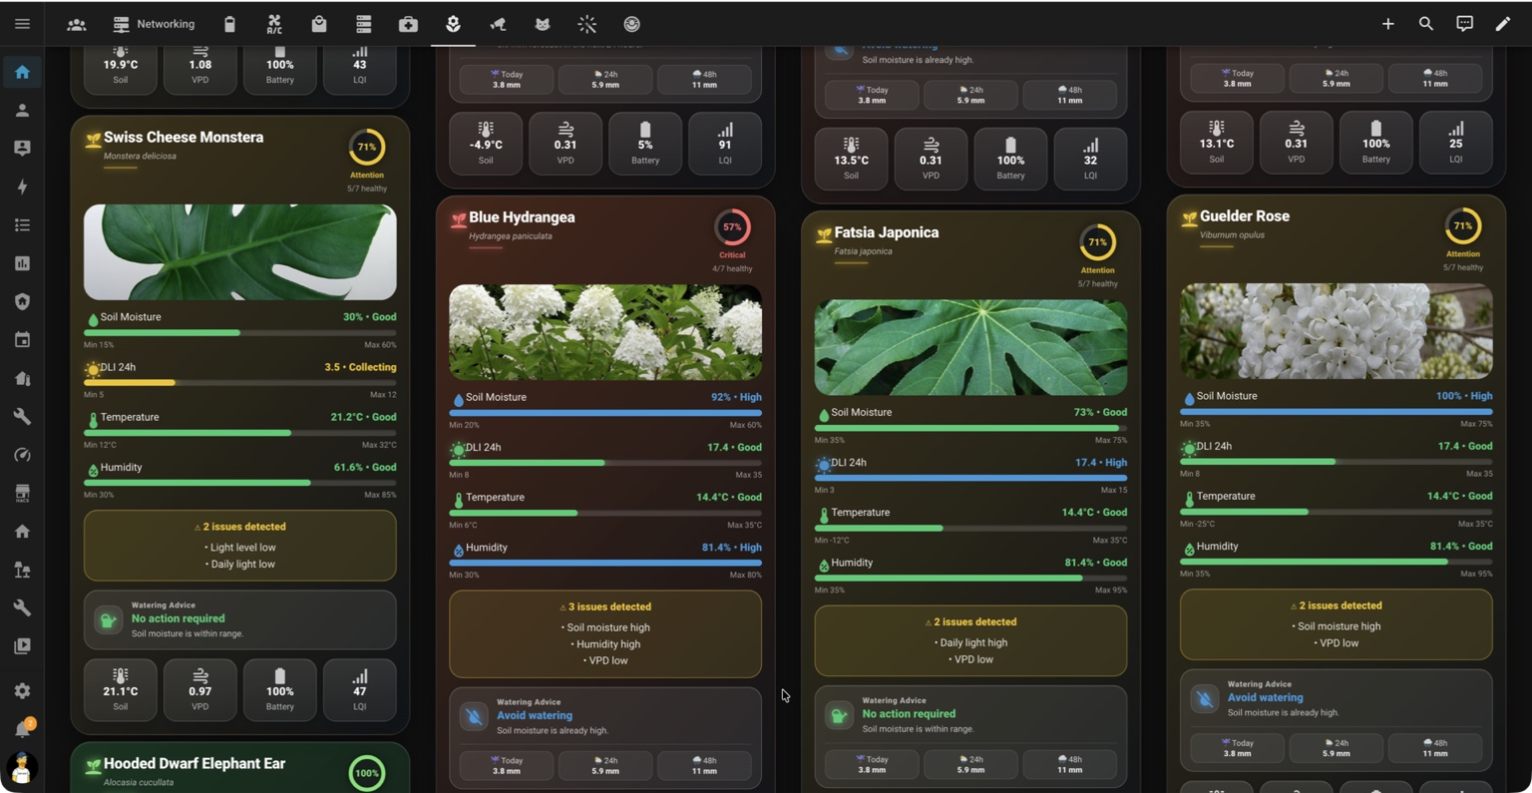Click Guelder Rose DLI 24h bar

click(x=1337, y=462)
